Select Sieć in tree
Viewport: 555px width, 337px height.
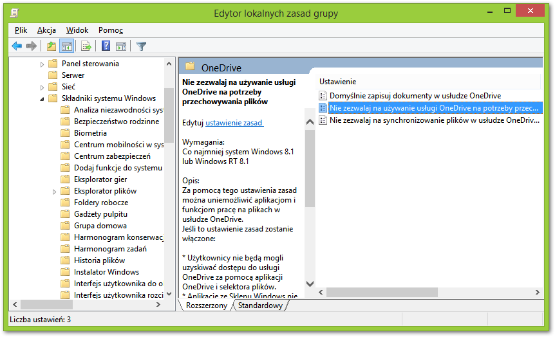68,87
